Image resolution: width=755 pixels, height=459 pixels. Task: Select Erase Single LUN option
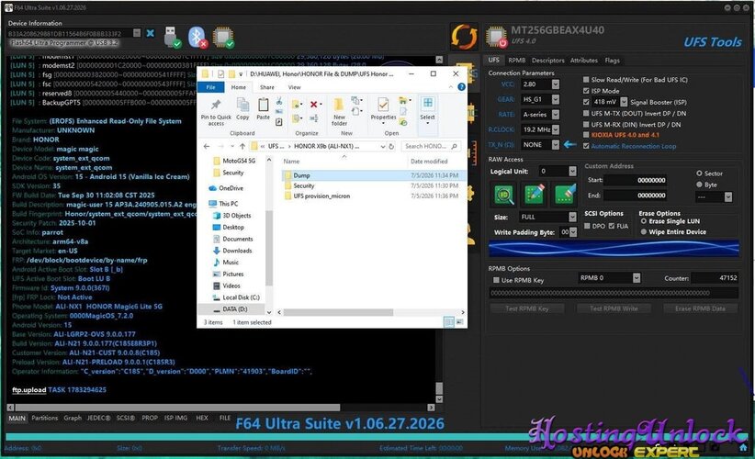point(643,221)
